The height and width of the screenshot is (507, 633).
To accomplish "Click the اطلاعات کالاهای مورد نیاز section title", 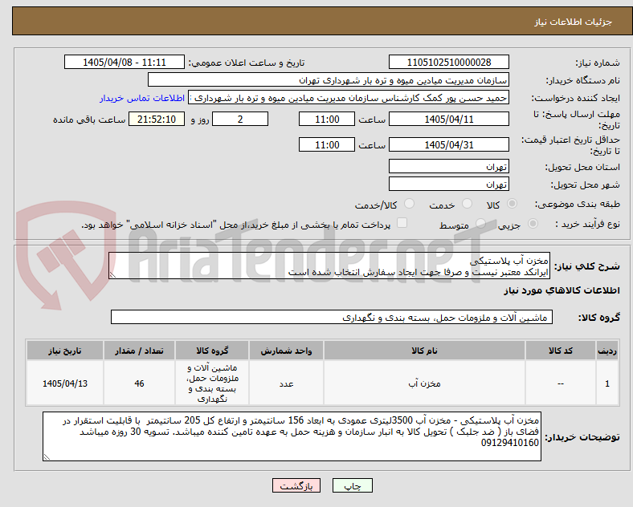I will (x=562, y=290).
